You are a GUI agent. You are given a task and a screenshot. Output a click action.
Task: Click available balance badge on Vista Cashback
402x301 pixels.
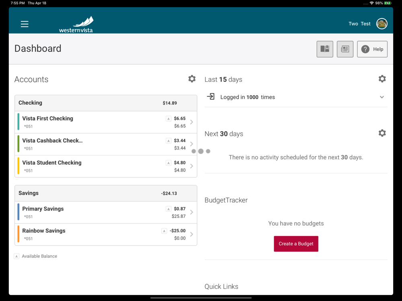pos(168,141)
